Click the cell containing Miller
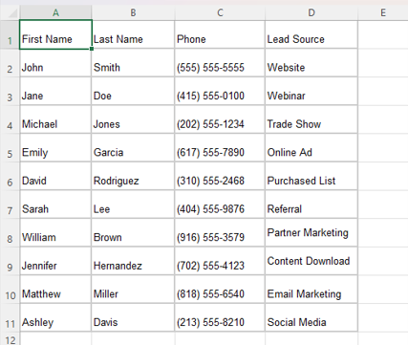The height and width of the screenshot is (345, 408). tap(133, 290)
